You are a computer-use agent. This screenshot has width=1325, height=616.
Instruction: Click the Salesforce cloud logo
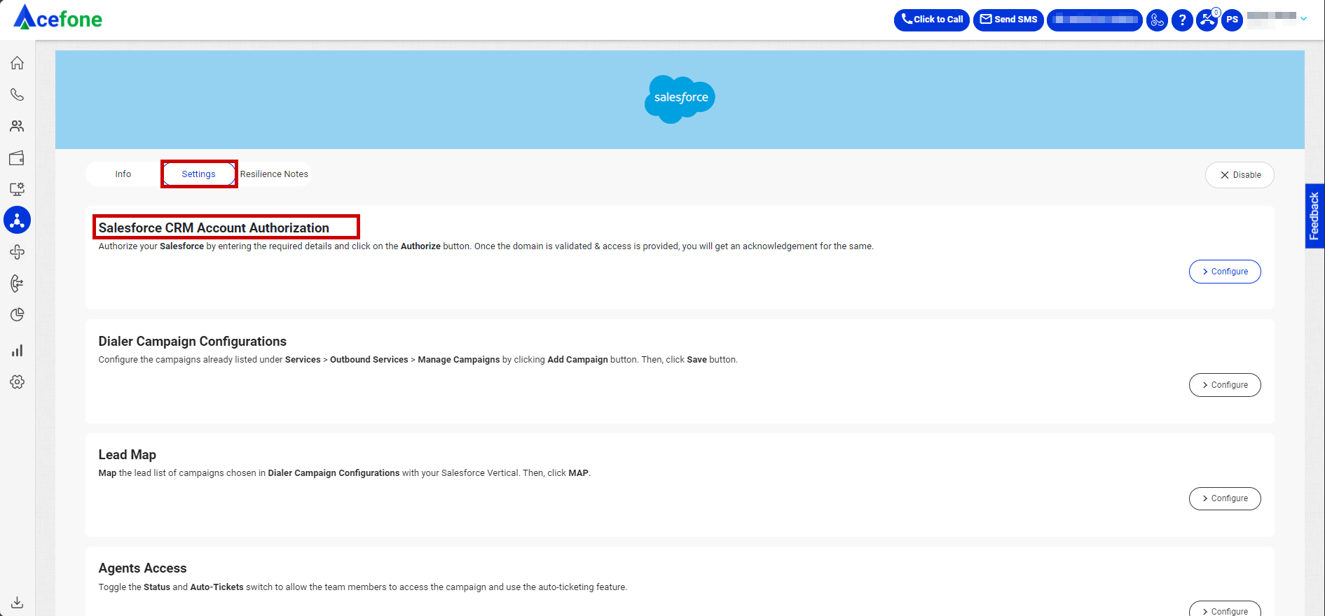[680, 99]
